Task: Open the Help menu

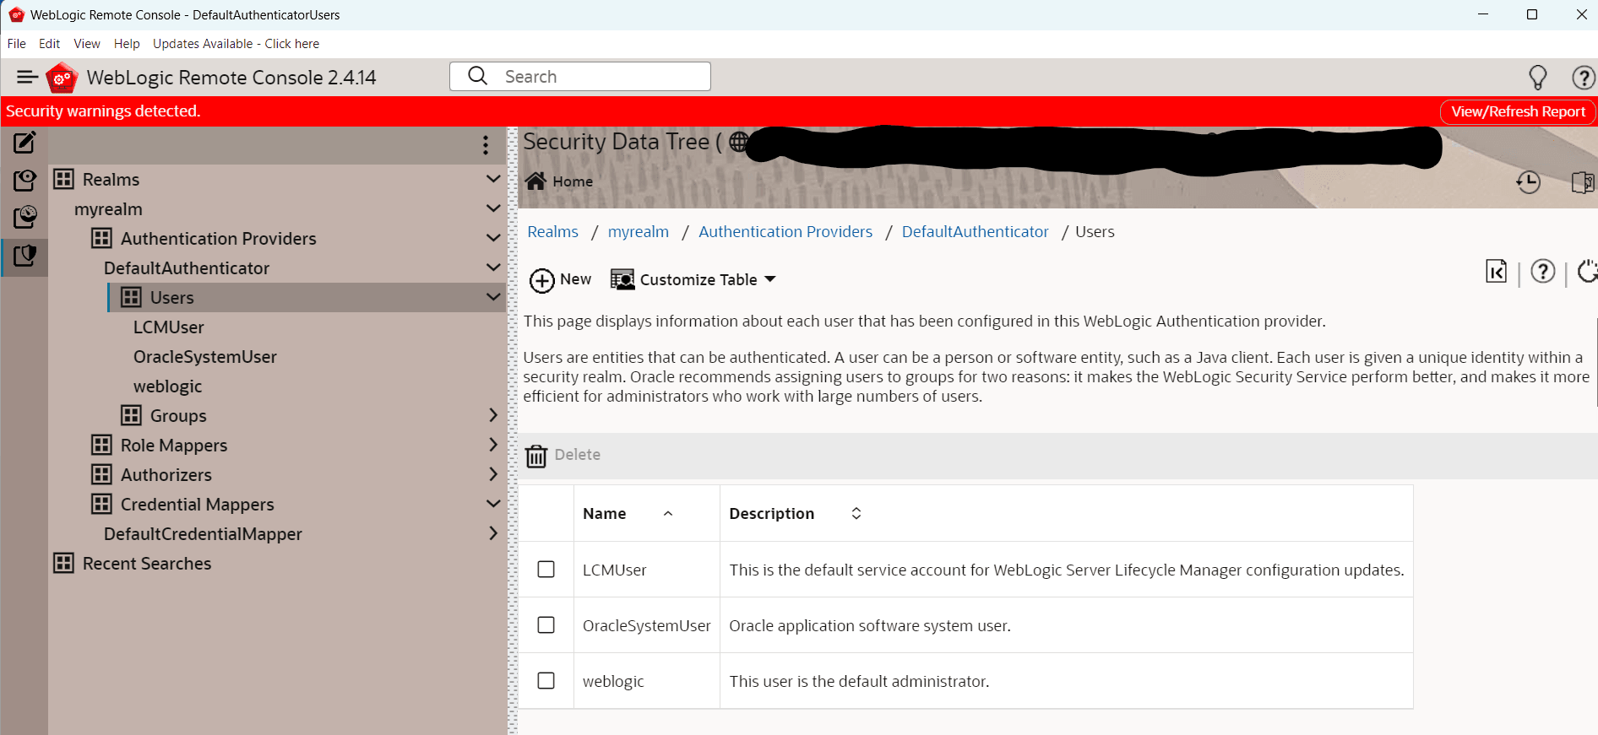Action: [x=127, y=44]
